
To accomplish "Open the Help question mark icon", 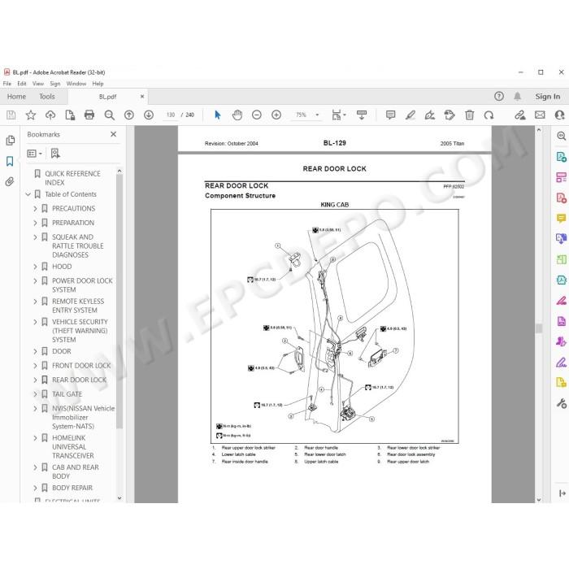I will 499,96.
